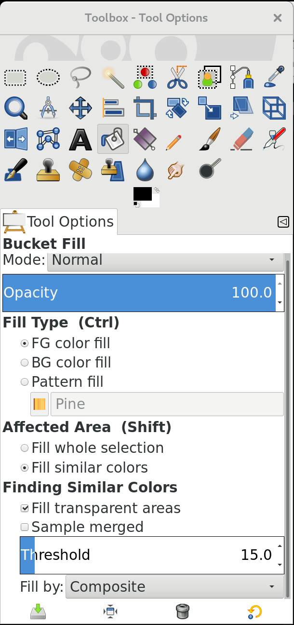
Task: Select the Fuzzy Select magic wand tool
Action: point(113,77)
